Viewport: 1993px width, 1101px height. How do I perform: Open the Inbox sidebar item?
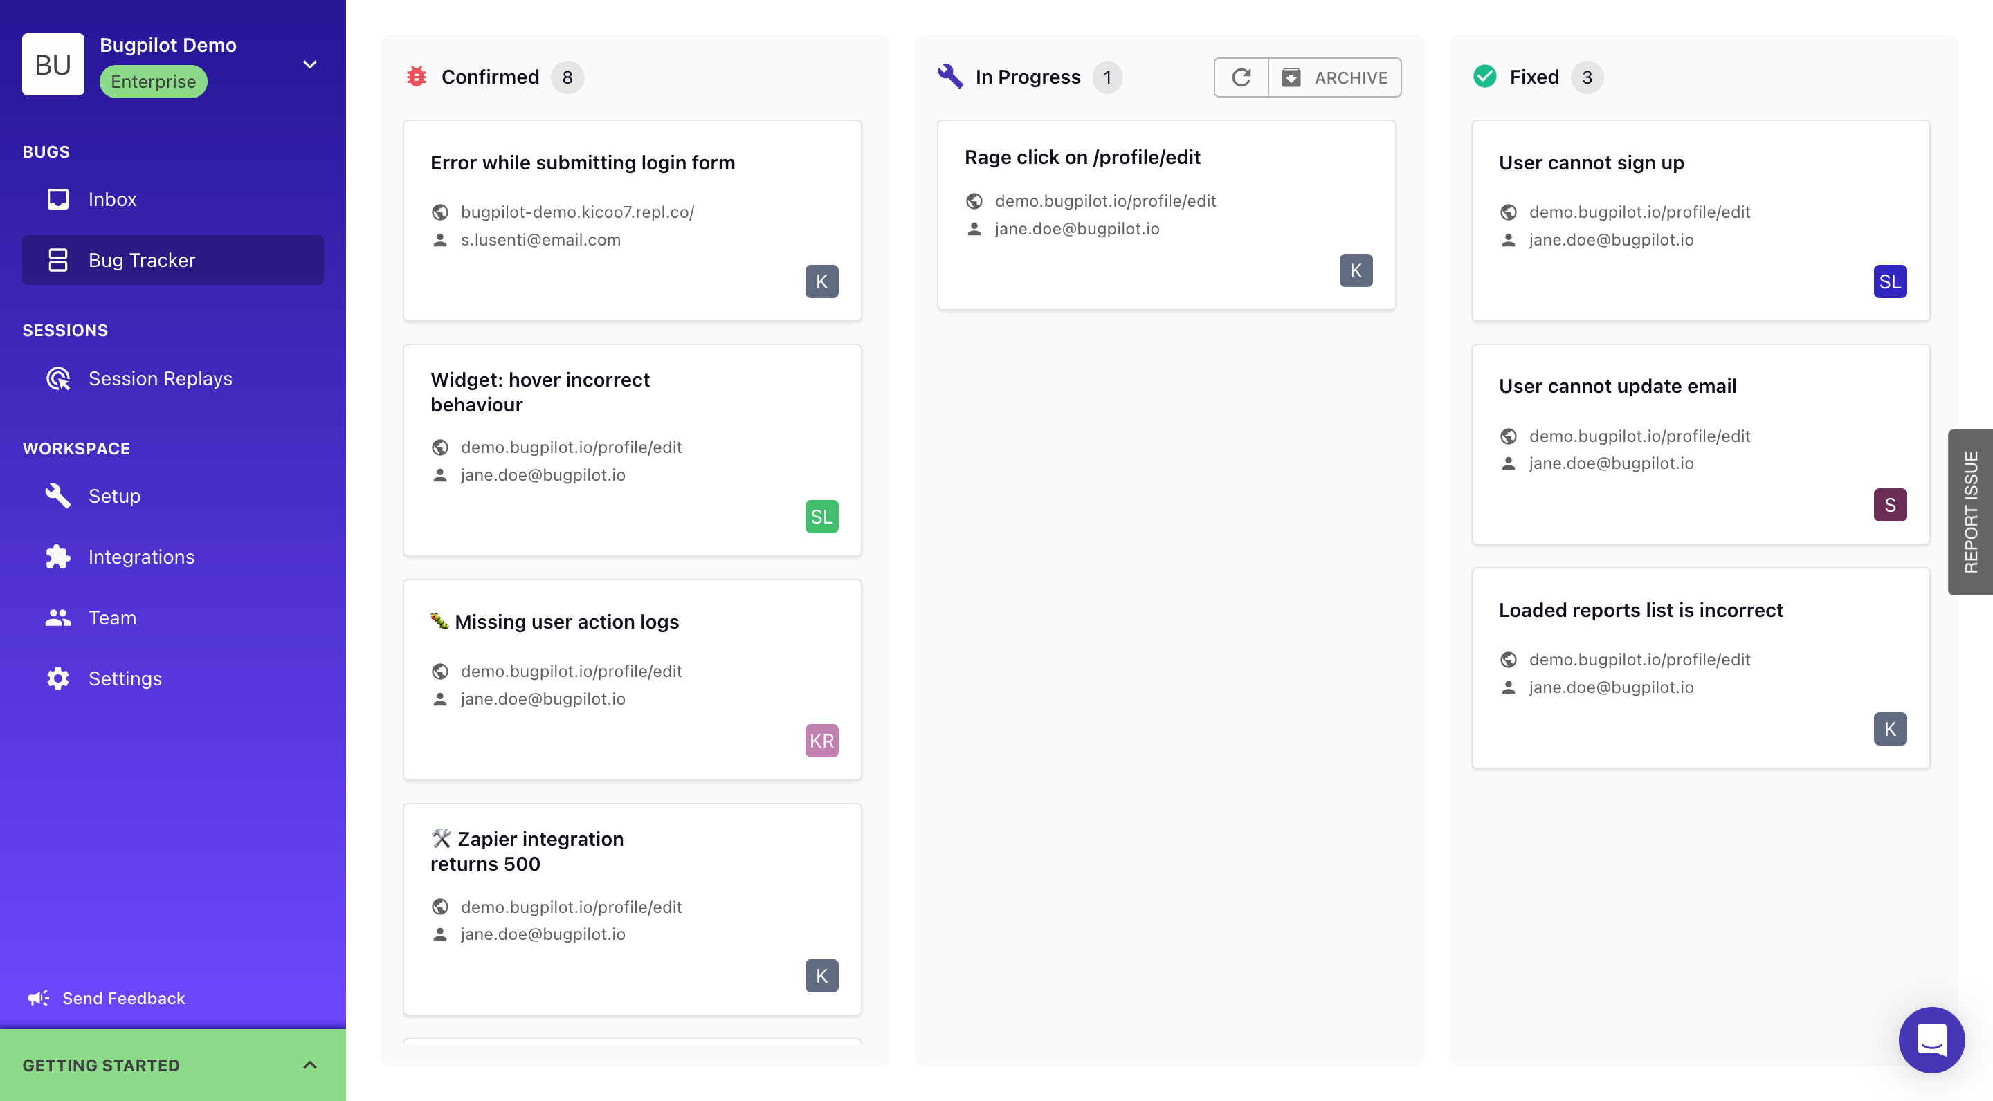click(x=172, y=199)
